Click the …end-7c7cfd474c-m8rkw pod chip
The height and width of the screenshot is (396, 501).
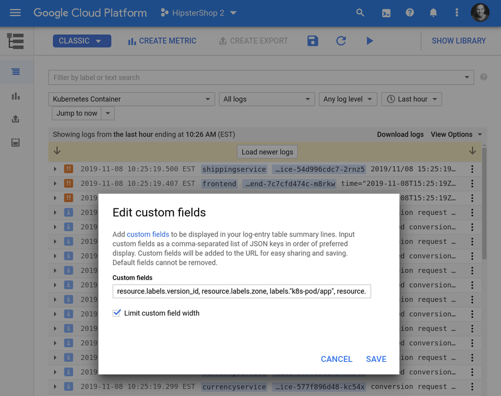[x=290, y=184]
